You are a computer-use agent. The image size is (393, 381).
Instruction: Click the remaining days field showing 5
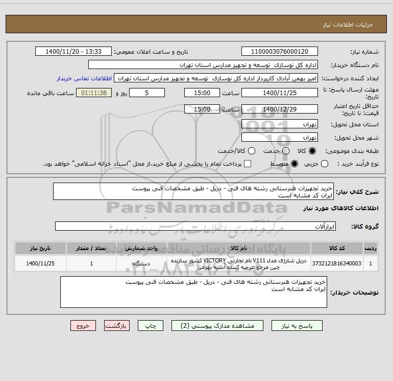147,93
